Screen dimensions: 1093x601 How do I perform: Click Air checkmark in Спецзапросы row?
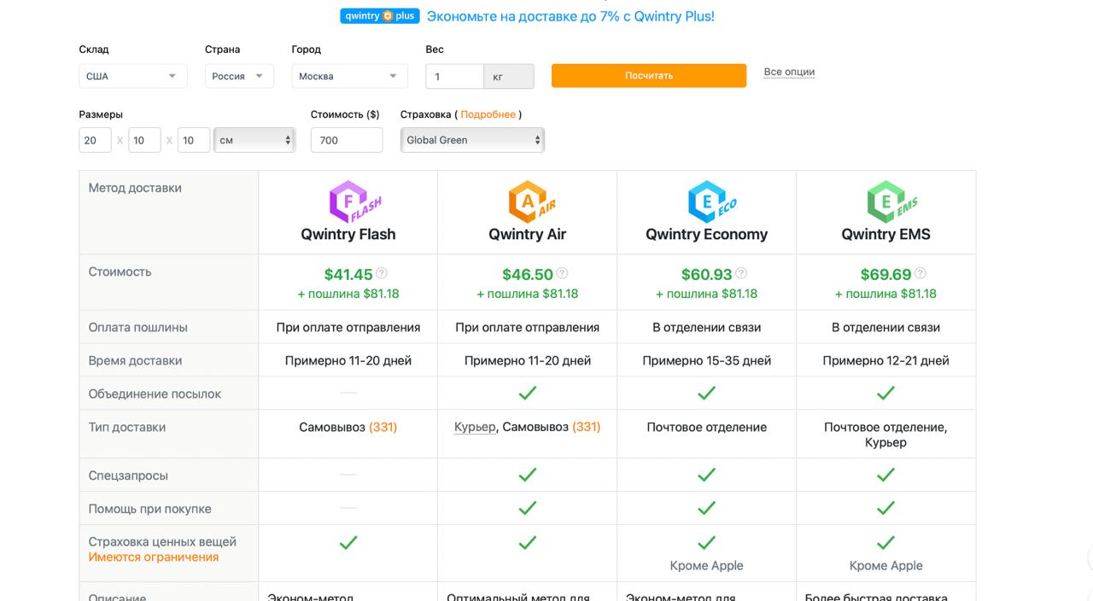pos(528,475)
